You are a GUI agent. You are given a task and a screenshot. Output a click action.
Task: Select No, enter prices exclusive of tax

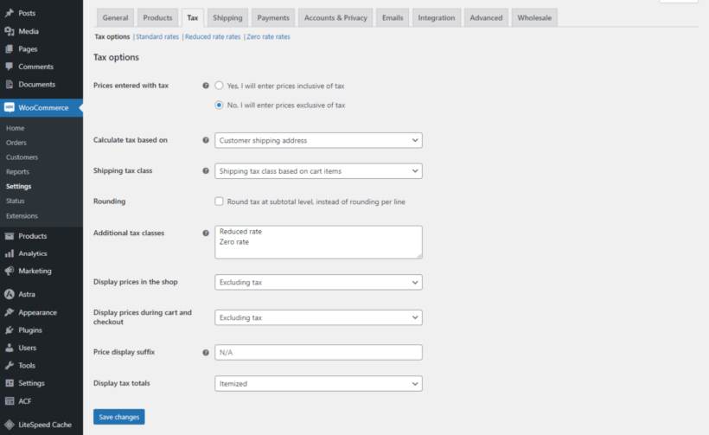click(219, 105)
